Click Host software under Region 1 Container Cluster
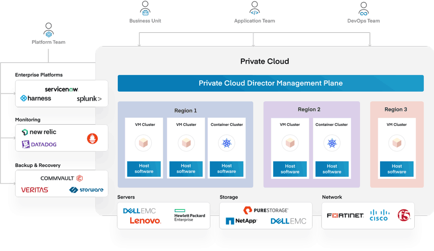This screenshot has height=251, width=434. tap(227, 168)
